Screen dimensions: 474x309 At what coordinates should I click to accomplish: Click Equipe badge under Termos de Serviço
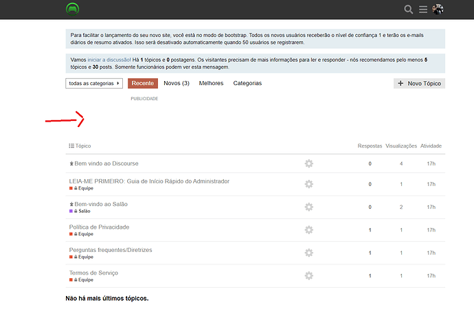tap(81, 280)
